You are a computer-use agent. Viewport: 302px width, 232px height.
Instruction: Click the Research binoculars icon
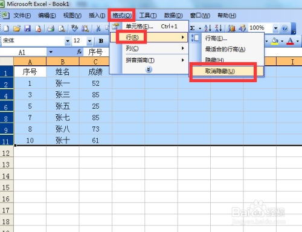(85, 28)
